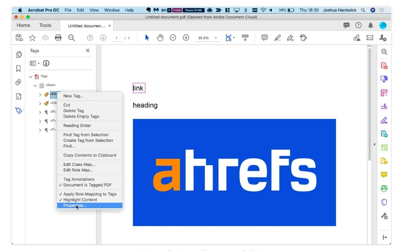
Task: Click the upload to cloud icon
Action: pos(45,38)
